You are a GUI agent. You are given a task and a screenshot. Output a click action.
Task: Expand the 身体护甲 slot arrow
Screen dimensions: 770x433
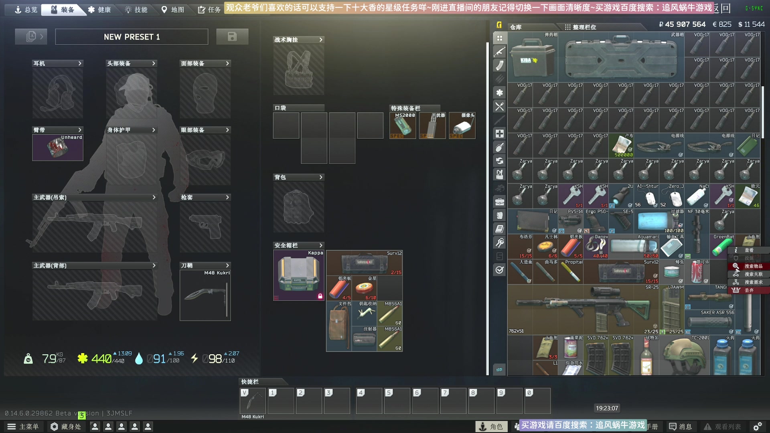(154, 130)
